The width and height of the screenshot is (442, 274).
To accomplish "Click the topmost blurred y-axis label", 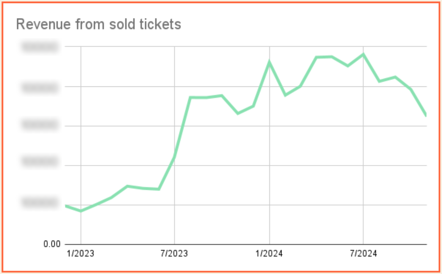I will pyautogui.click(x=40, y=47).
